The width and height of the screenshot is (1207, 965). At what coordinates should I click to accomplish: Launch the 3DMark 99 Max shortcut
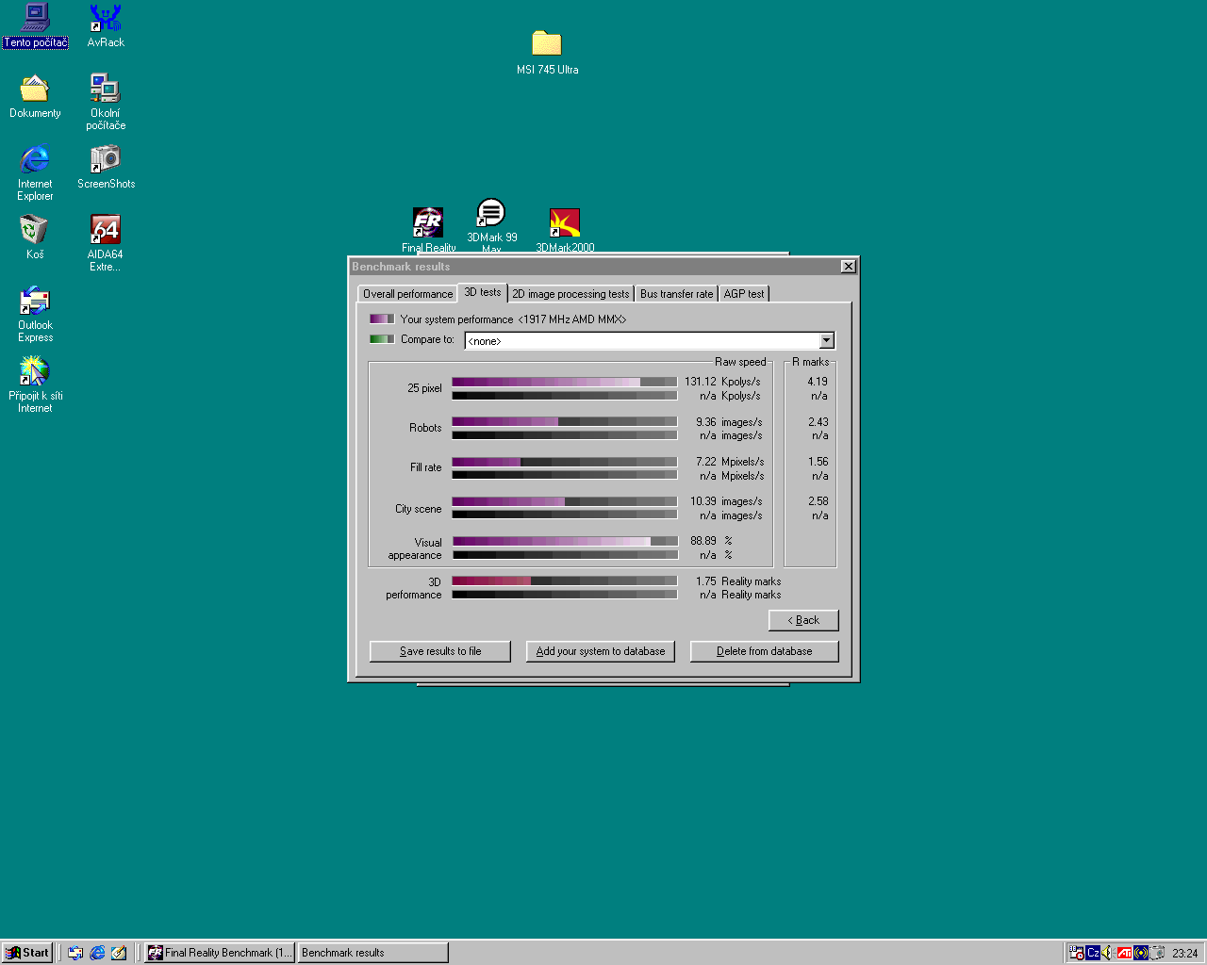pos(491,215)
